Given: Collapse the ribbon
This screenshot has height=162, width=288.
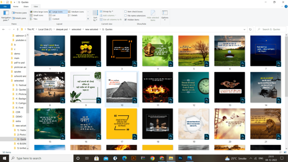Looking at the screenshot, I should coord(282,6).
